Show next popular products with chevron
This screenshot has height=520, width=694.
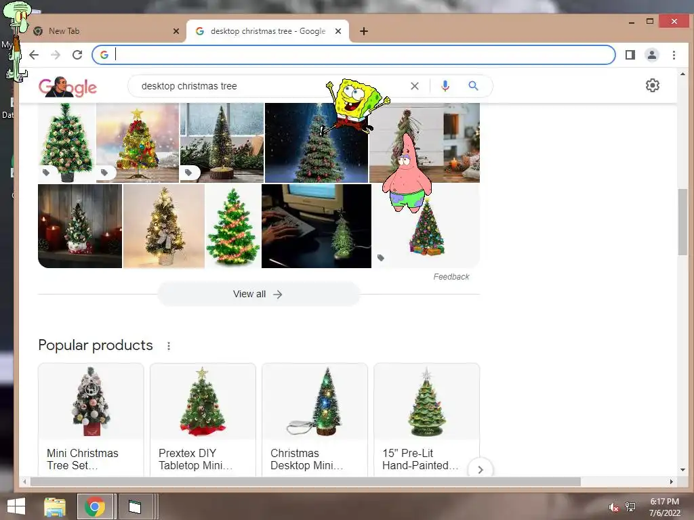[x=481, y=470]
